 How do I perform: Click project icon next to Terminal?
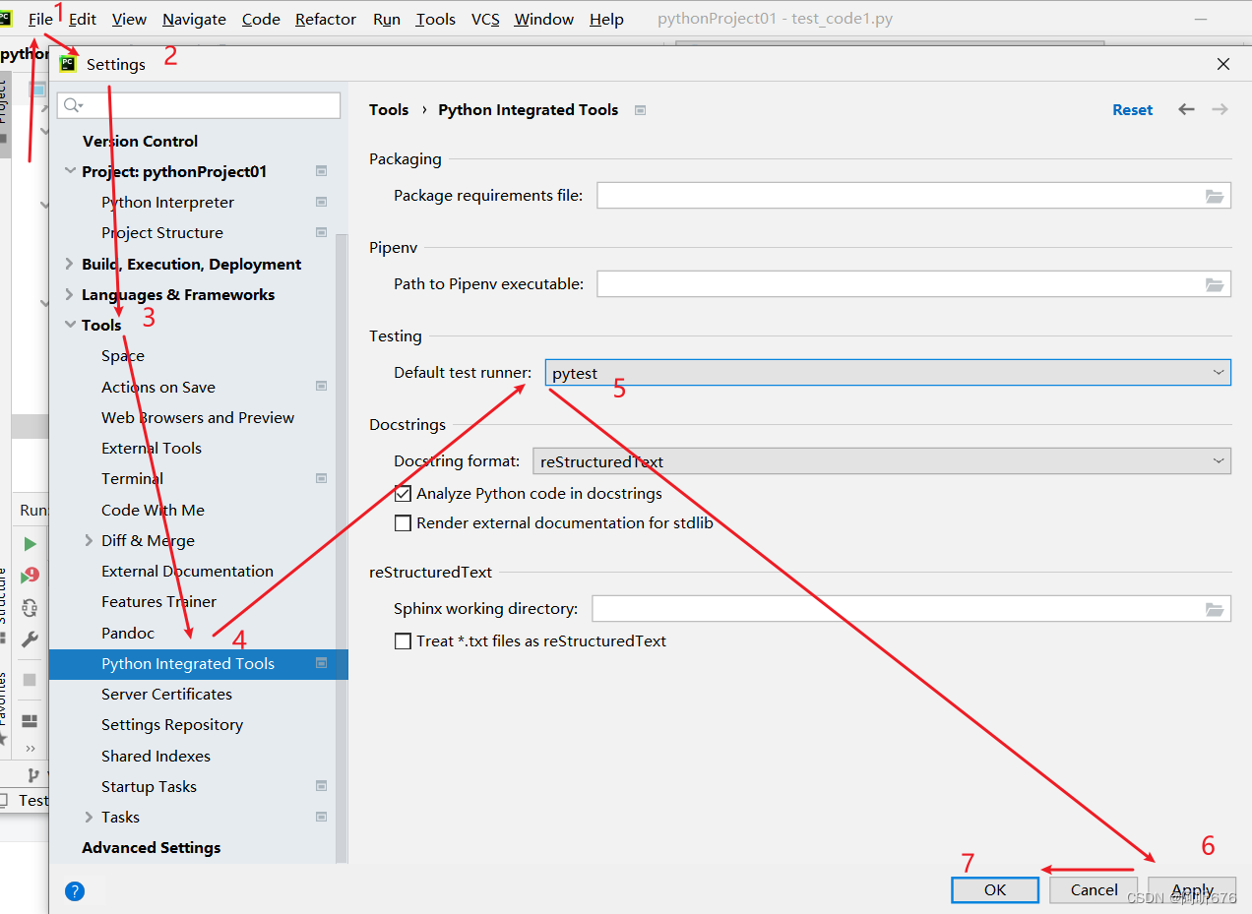(321, 478)
